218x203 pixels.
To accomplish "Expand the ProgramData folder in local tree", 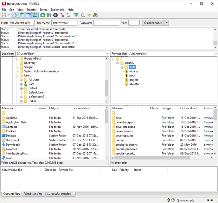I will pyautogui.click(x=17, y=59).
